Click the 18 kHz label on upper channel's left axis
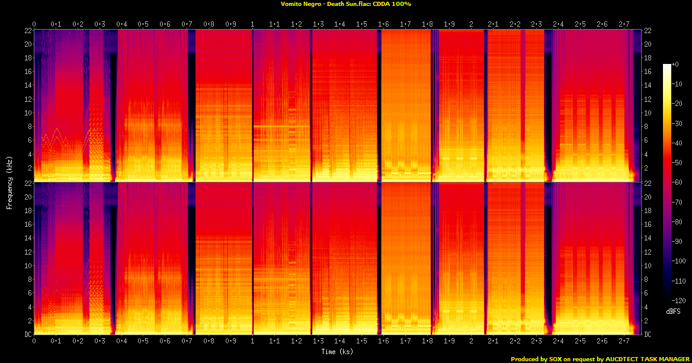692x363 pixels. [x=27, y=58]
